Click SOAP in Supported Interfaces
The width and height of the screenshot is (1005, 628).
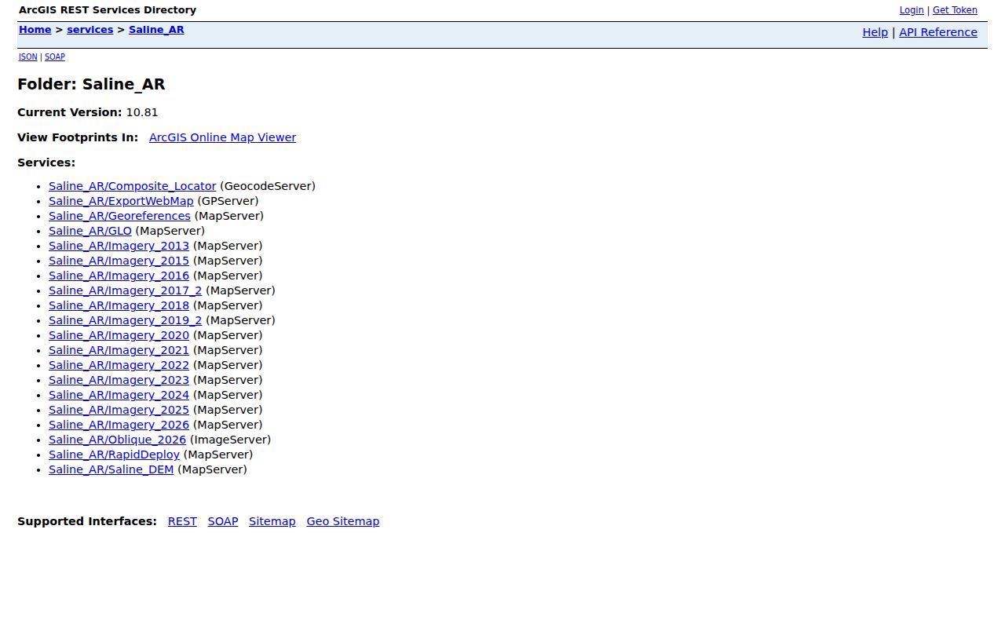coord(223,521)
